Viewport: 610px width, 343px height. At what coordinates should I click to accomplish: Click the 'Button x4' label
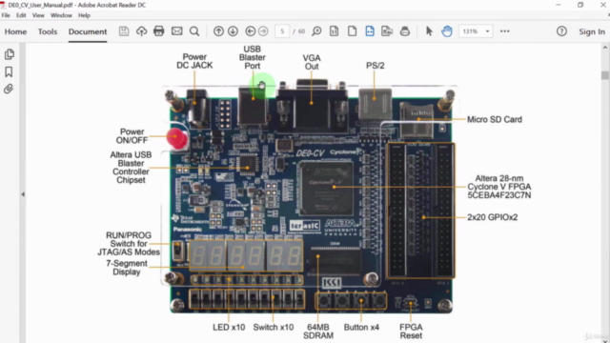pos(361,327)
